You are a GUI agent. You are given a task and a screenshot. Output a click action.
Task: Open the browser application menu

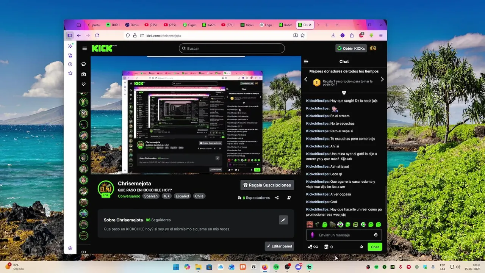coord(381,35)
